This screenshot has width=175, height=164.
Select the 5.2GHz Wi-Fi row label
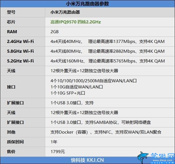coord(20,61)
